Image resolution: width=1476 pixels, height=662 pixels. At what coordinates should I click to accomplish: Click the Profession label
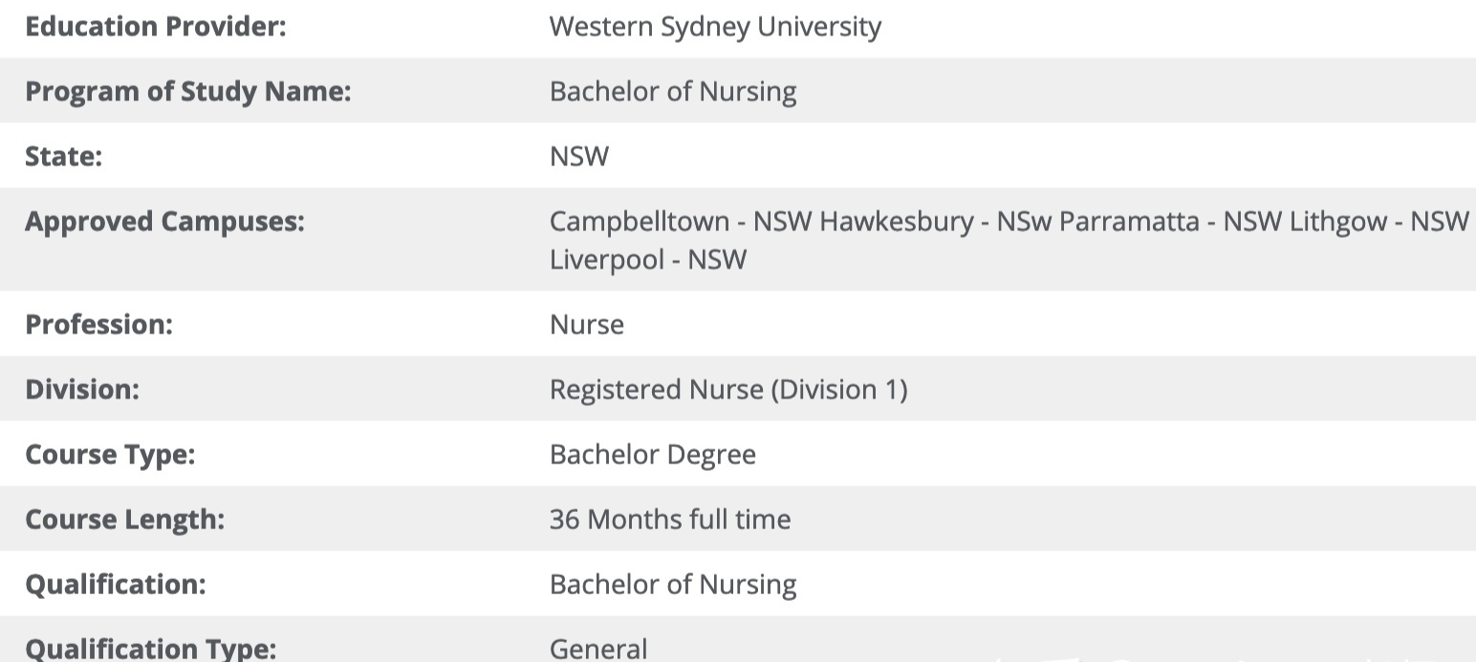click(x=98, y=325)
